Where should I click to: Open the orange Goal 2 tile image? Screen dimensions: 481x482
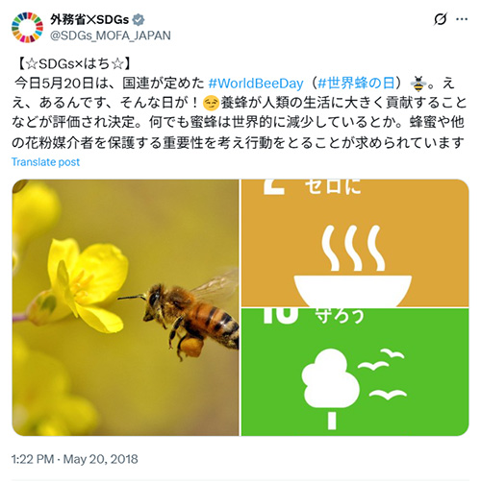pos(355,243)
